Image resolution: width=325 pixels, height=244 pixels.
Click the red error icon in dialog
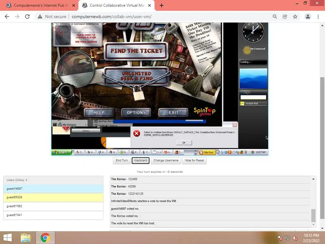136,133
